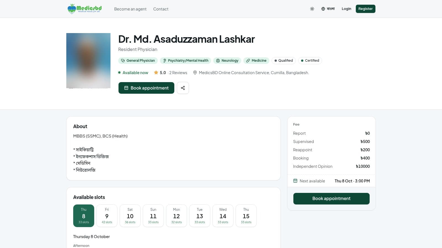Viewport: 442px width, 248px height.
Task: Go to the Contact page
Action: (x=161, y=9)
